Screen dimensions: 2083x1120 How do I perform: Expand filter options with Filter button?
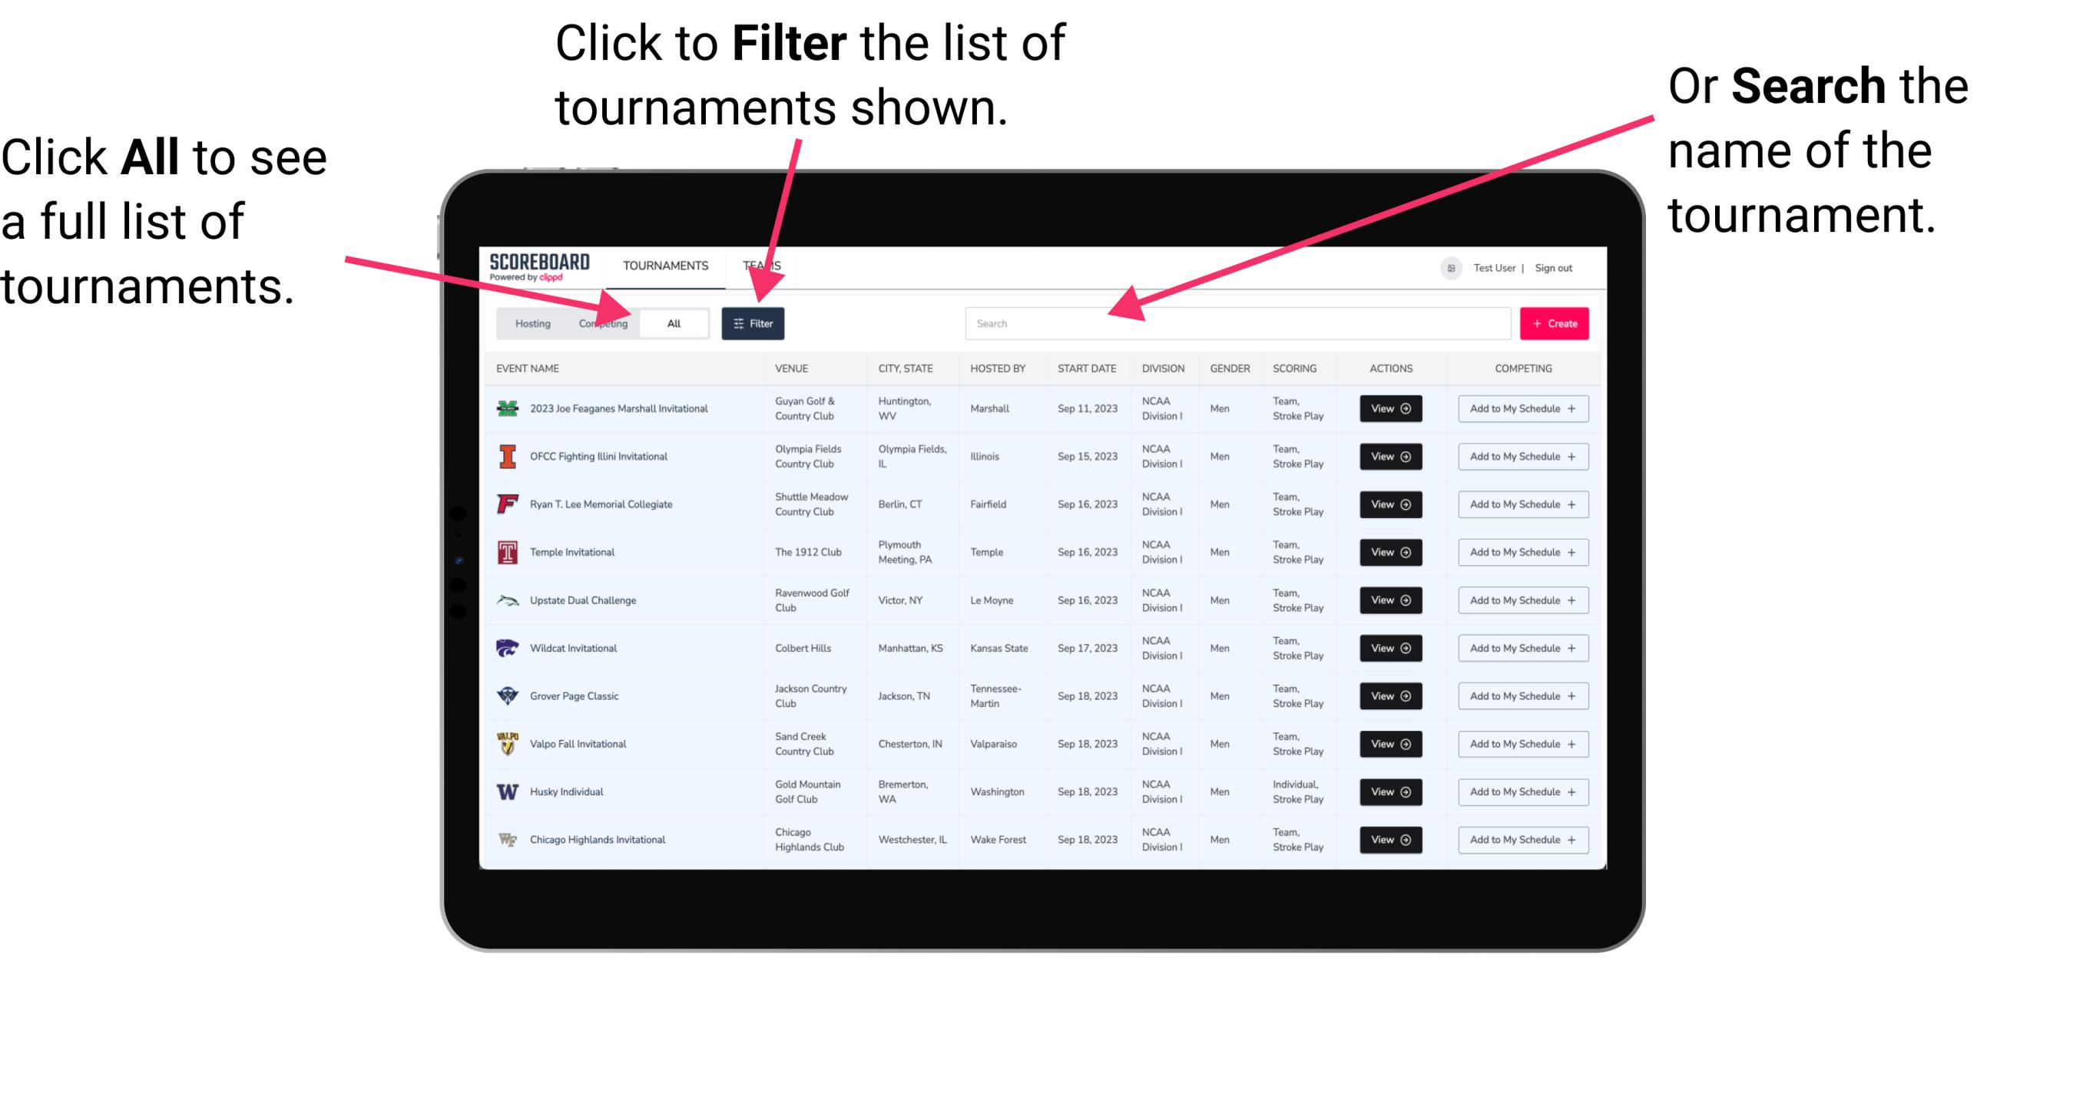click(x=753, y=322)
